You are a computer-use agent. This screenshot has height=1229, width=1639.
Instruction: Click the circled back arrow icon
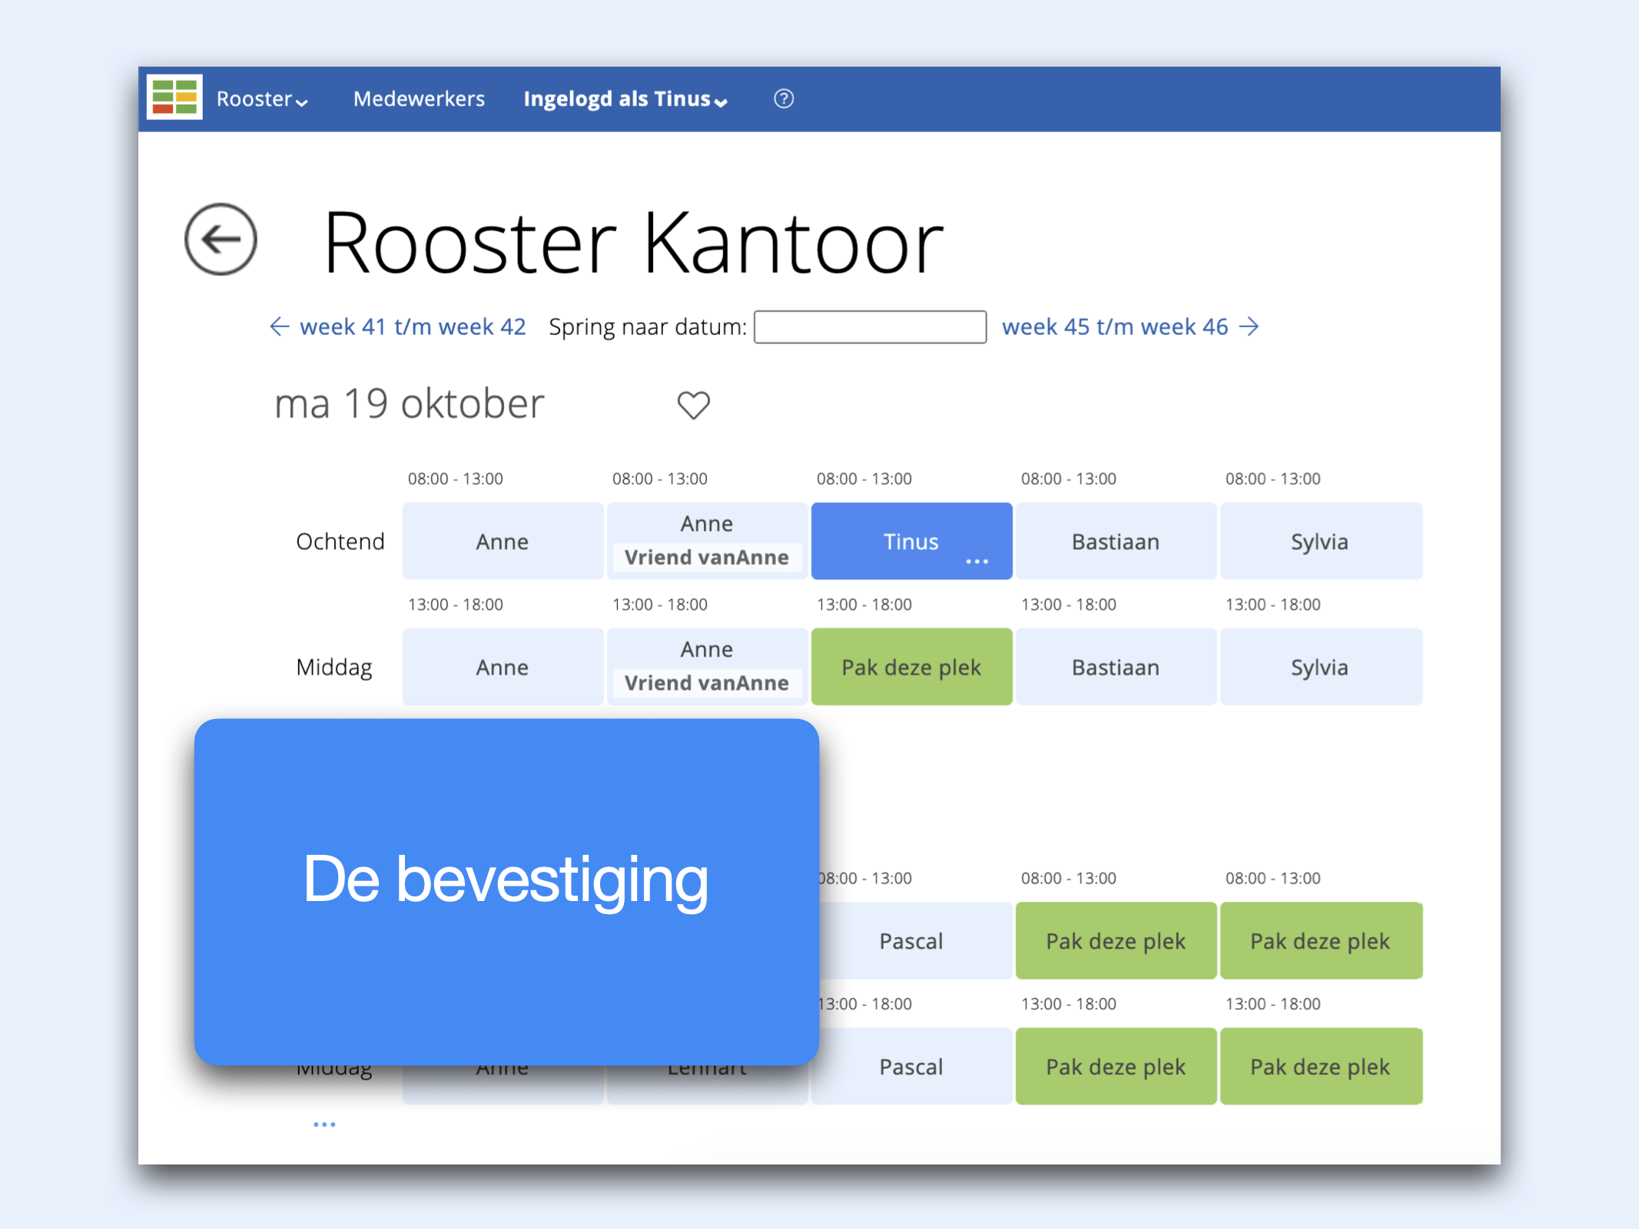tap(221, 240)
